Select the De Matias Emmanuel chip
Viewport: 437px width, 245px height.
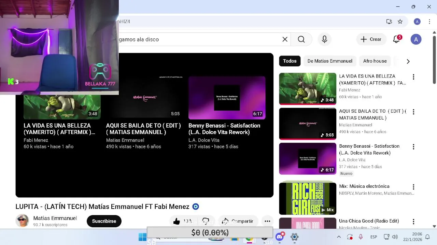click(330, 61)
